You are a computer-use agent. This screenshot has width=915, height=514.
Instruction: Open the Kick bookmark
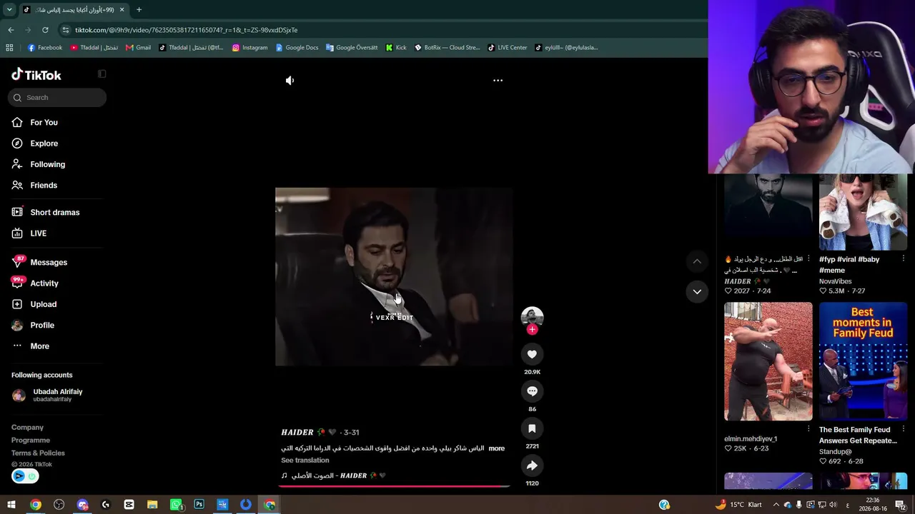coord(396,48)
